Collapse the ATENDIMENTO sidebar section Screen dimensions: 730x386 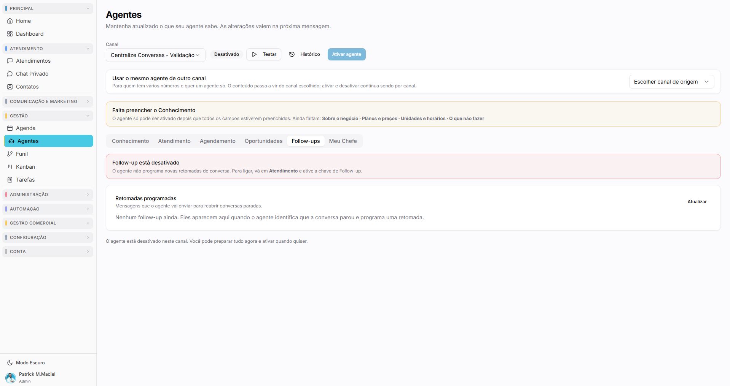(x=48, y=49)
